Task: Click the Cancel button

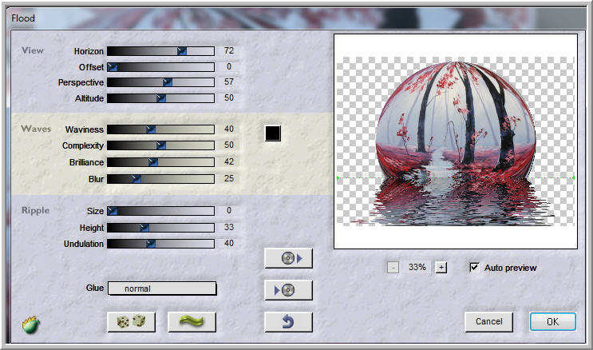Action: 489,321
